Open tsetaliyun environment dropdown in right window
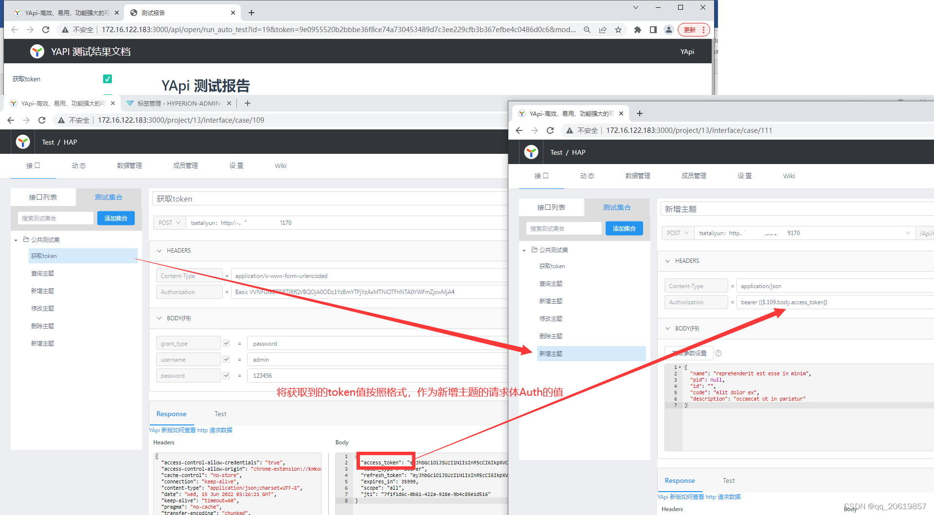The width and height of the screenshot is (934, 515). 805,233
